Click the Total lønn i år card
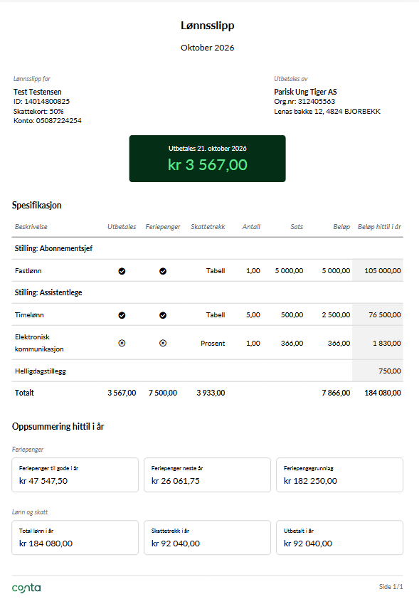 click(x=75, y=538)
